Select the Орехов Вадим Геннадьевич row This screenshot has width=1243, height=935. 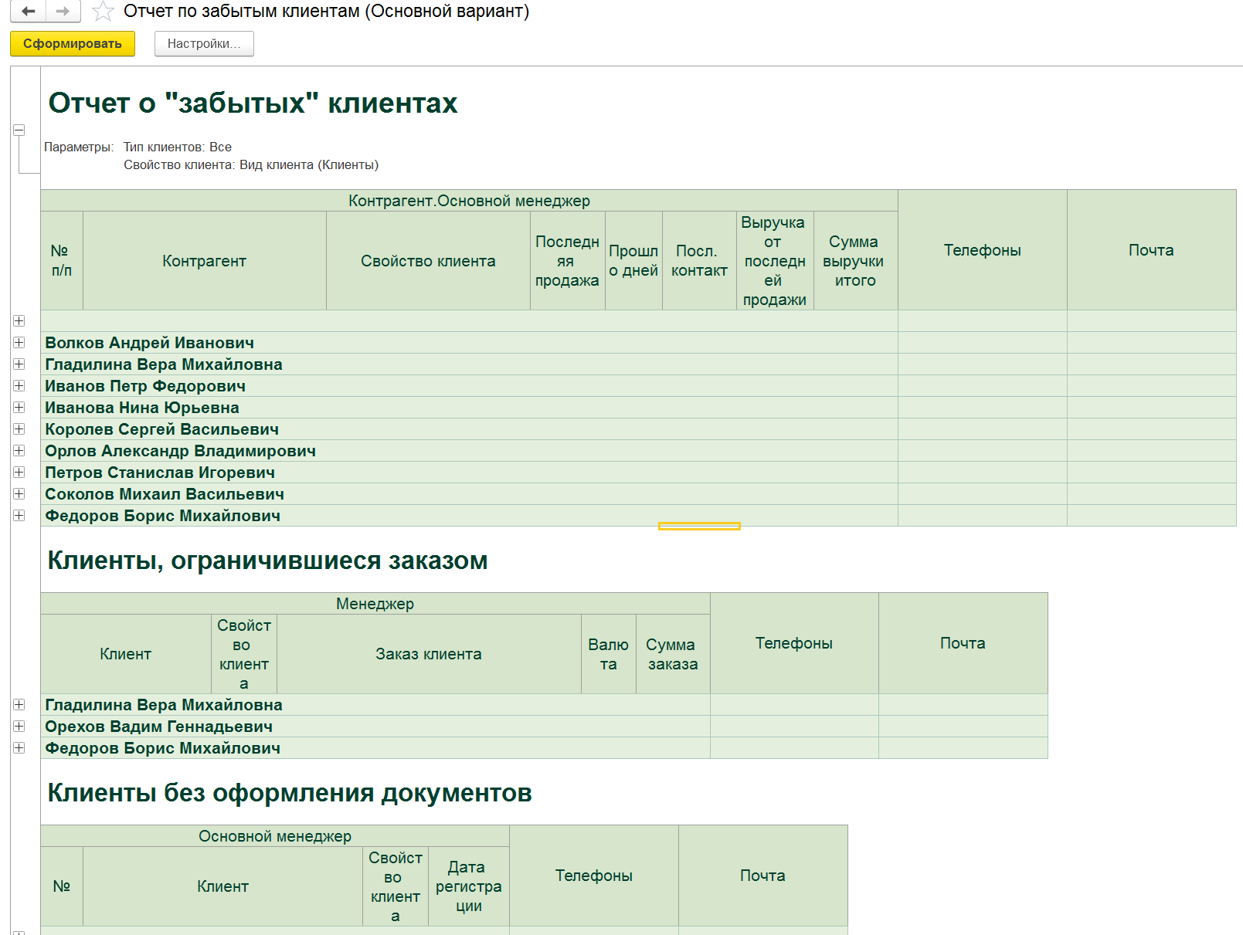click(x=375, y=727)
